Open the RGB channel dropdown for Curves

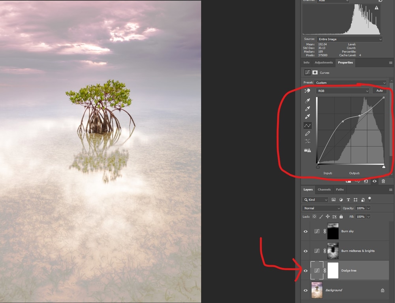(342, 91)
